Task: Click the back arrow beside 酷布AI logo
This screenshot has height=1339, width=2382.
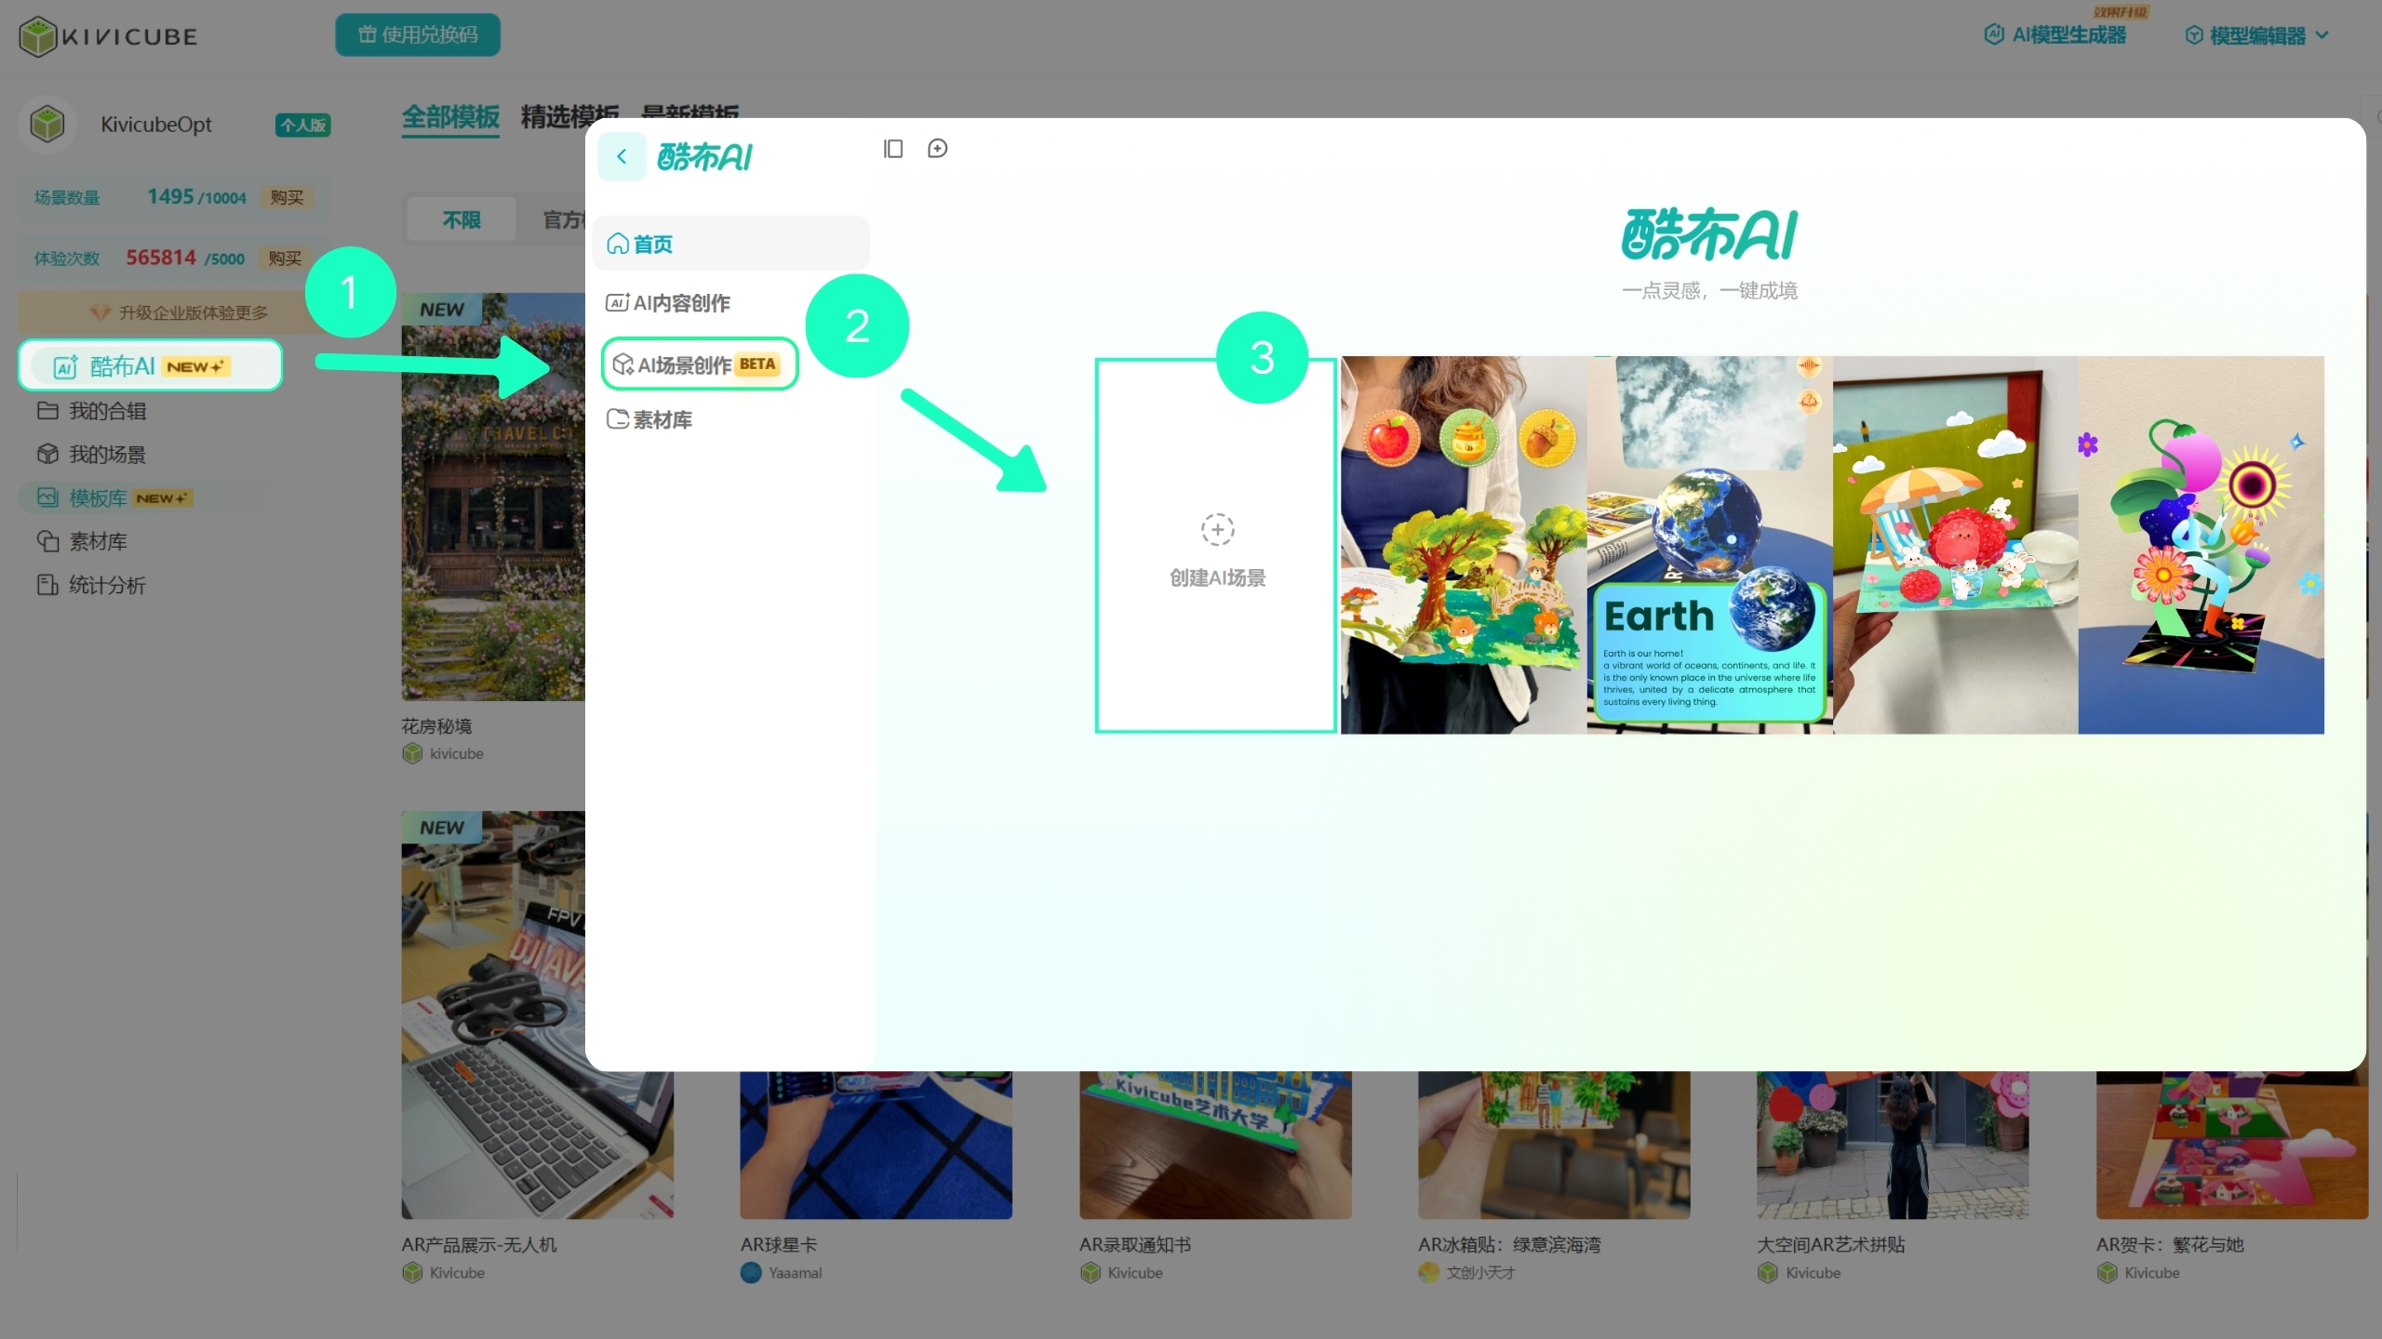Action: click(x=622, y=156)
